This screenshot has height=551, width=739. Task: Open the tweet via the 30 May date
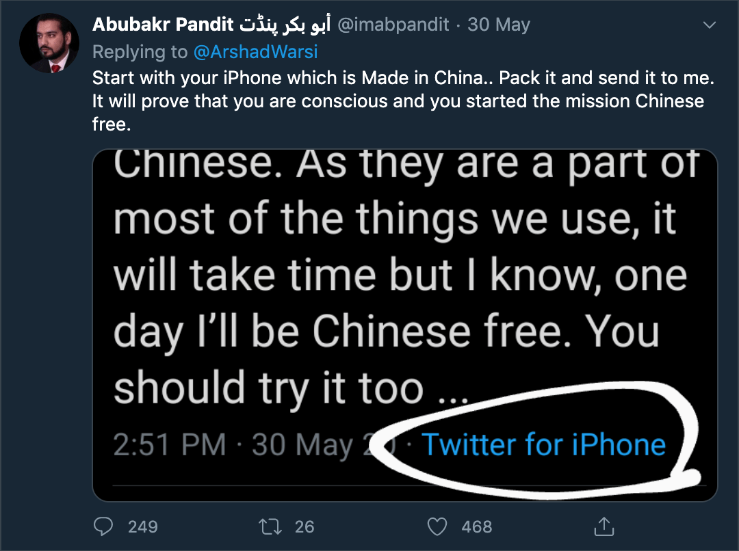[499, 25]
